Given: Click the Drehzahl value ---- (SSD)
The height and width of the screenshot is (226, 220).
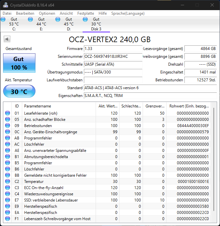Looking at the screenshot, I should [x=200, y=64].
